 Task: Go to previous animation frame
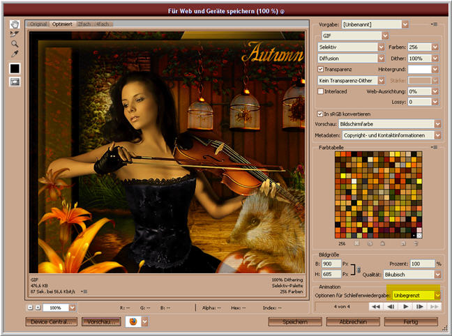coord(391,307)
